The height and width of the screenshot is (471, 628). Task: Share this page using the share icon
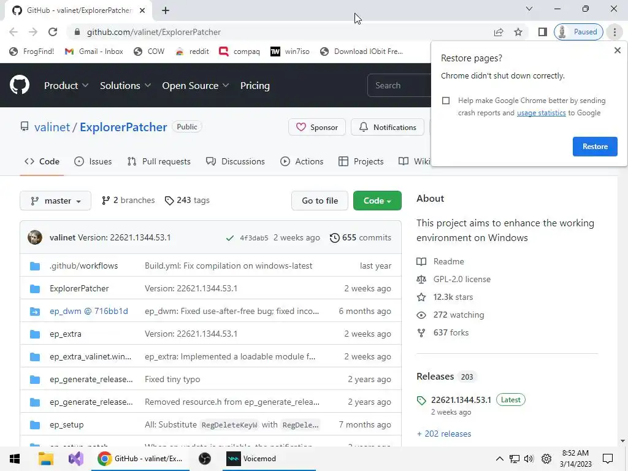click(x=498, y=32)
